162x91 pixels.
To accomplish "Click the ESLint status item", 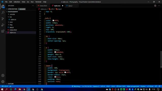I will 150,86.
